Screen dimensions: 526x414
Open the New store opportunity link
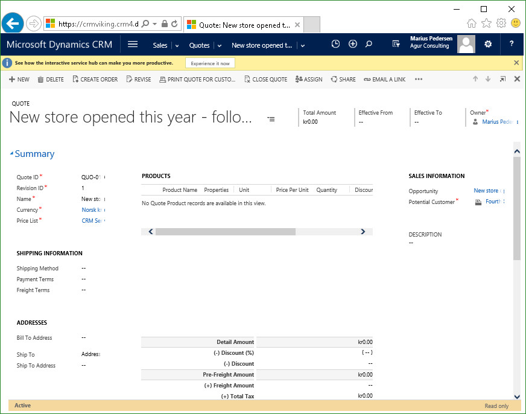[486, 191]
